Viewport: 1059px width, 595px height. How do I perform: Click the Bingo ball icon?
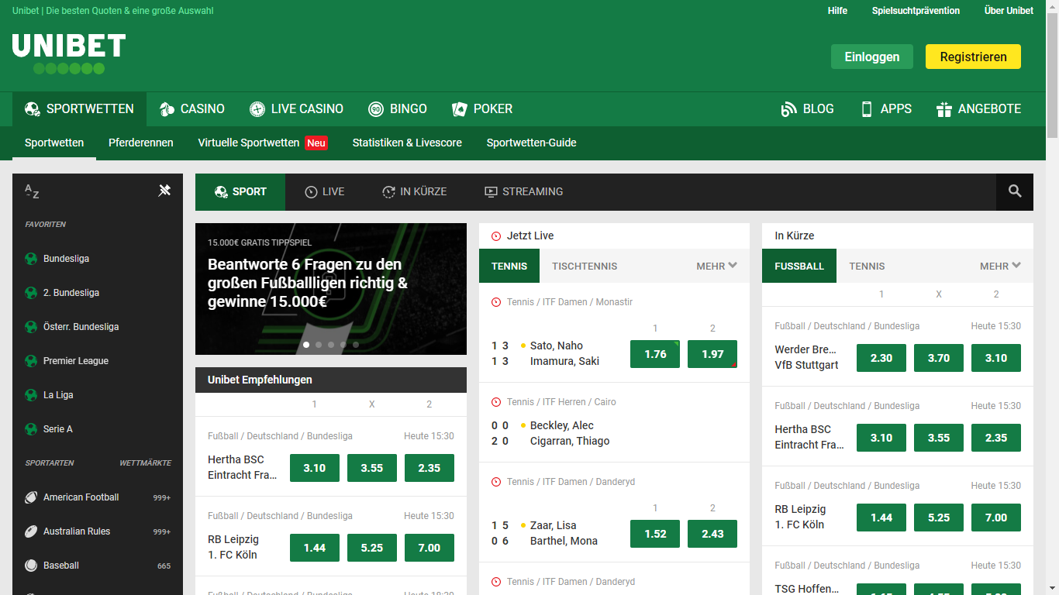(x=376, y=109)
